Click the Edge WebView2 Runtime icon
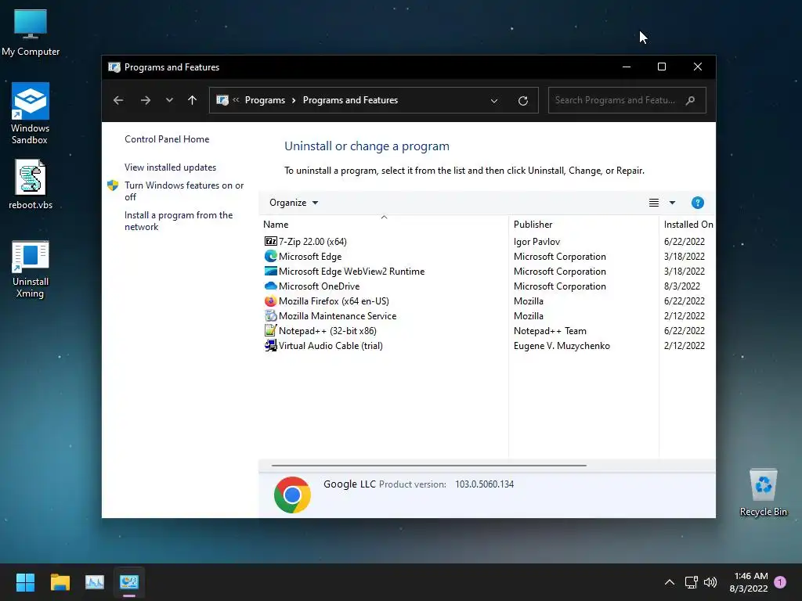 tap(270, 271)
